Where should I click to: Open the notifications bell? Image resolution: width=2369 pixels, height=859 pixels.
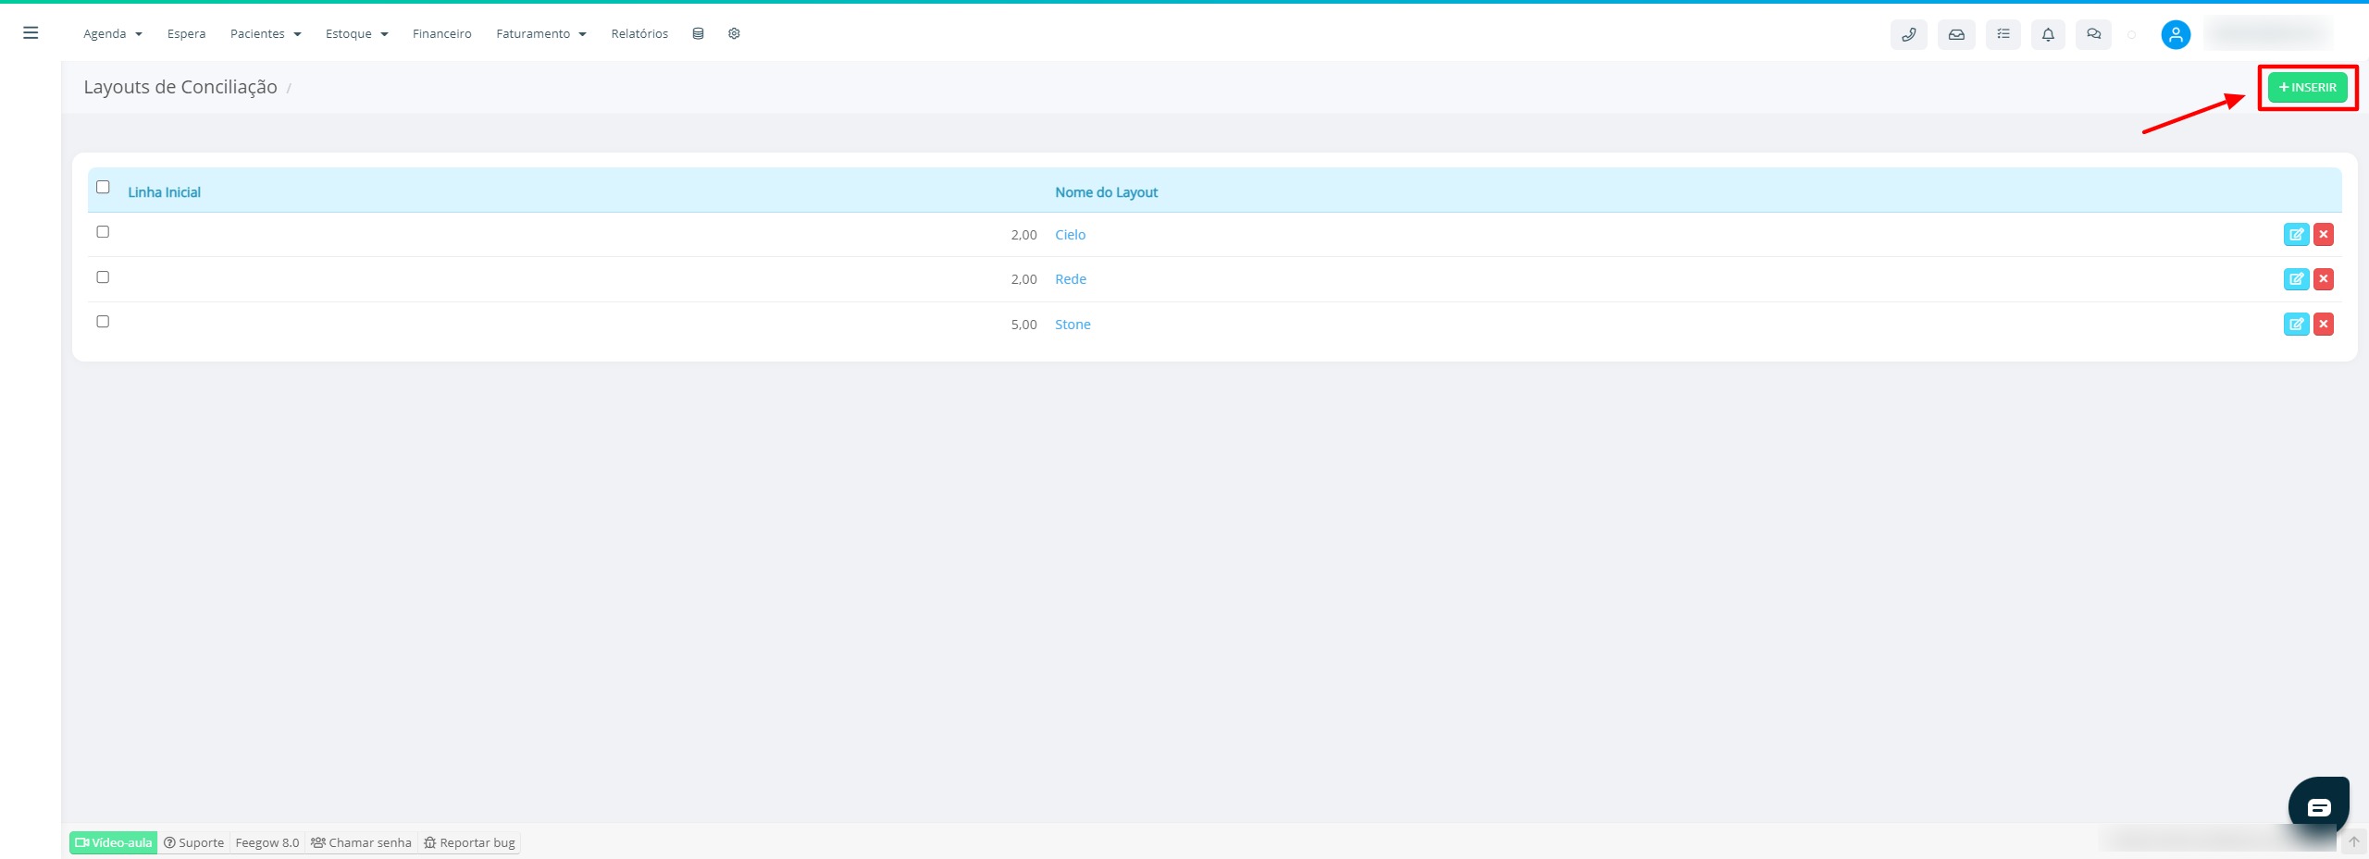(2048, 35)
